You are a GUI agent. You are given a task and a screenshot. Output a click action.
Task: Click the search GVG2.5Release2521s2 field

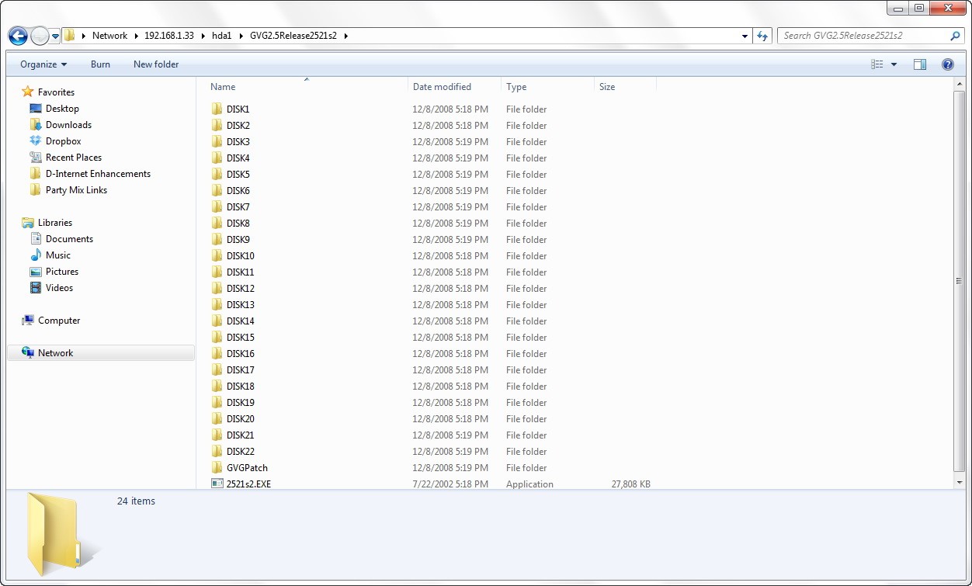(862, 36)
